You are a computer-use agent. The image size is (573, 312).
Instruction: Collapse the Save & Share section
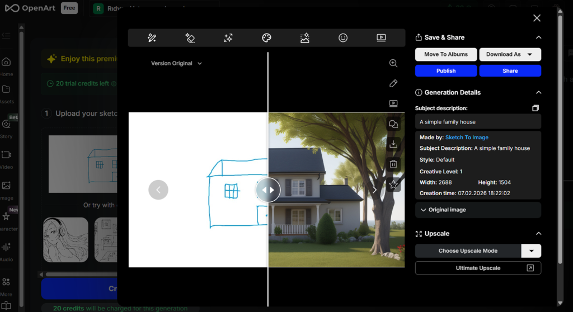539,37
